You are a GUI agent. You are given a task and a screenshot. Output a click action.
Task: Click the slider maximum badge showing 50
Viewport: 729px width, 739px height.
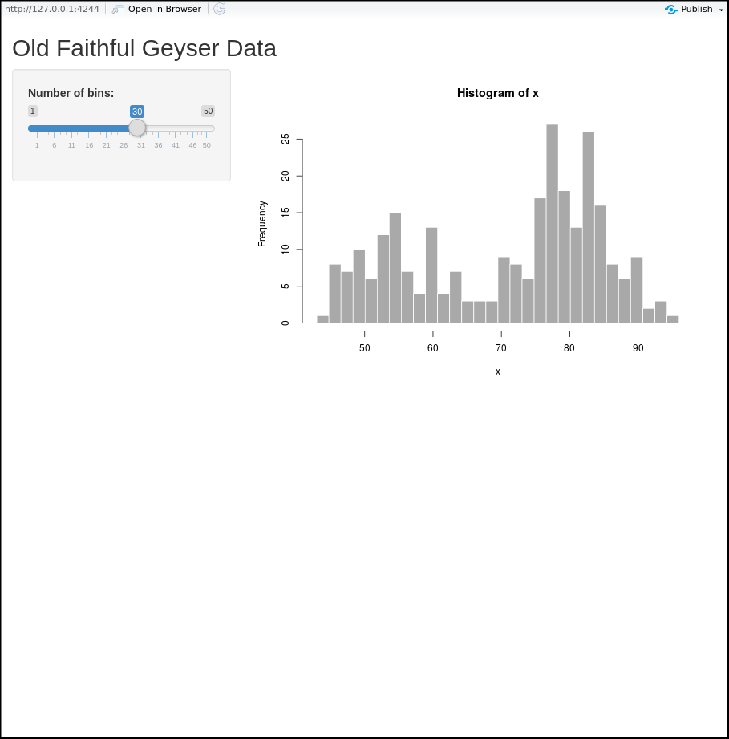(x=208, y=111)
